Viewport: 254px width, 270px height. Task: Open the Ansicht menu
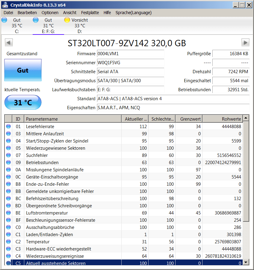click(70, 13)
